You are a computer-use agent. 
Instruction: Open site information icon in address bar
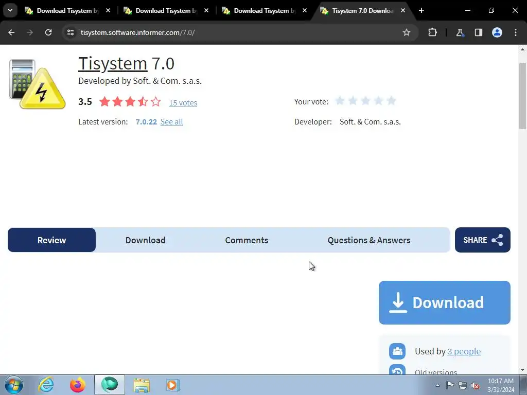(70, 32)
